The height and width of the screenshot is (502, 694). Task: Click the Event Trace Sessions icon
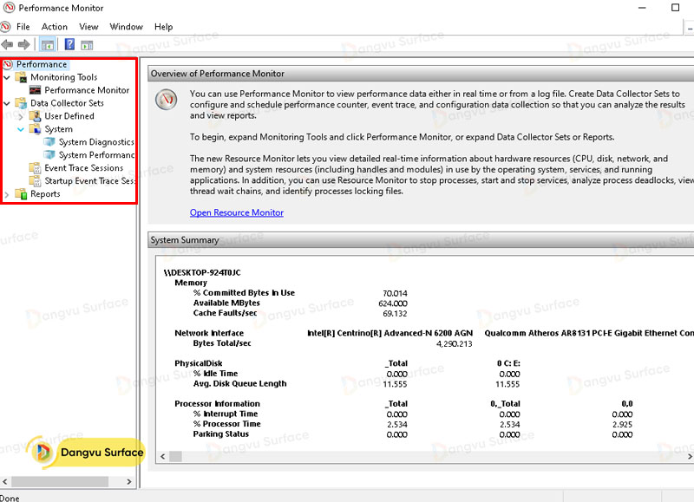pos(36,168)
